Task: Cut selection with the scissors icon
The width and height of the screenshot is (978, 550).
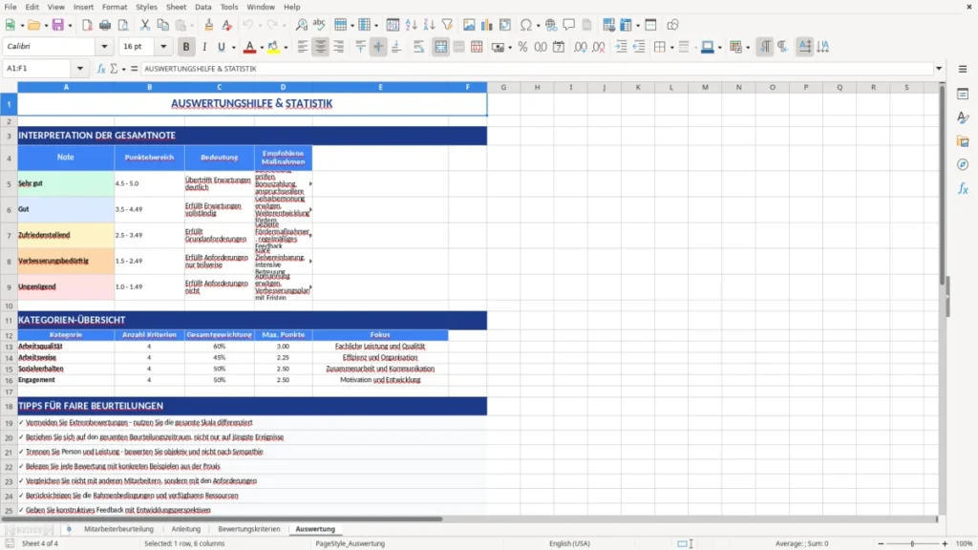Action: click(145, 25)
